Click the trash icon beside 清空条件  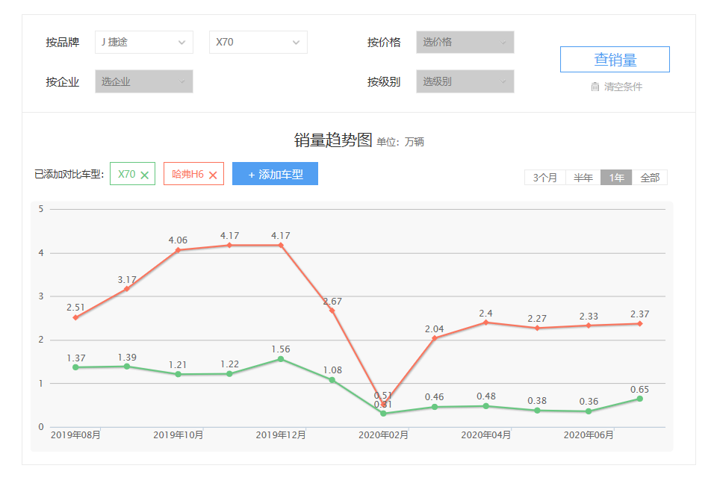(x=595, y=87)
